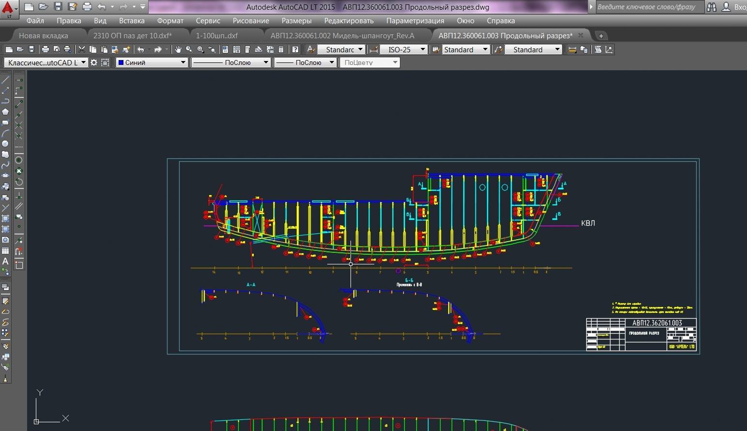Open the AutoCAD application menu button
Image resolution: width=747 pixels, height=431 pixels.
pos(8,9)
